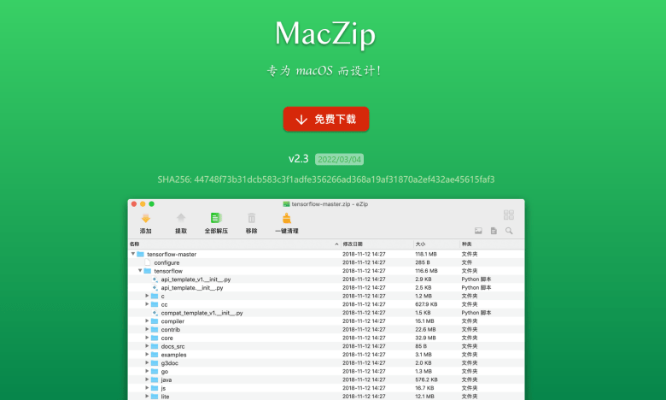The width and height of the screenshot is (666, 400).
Task: Click the MacZip page heading
Action: tap(325, 34)
